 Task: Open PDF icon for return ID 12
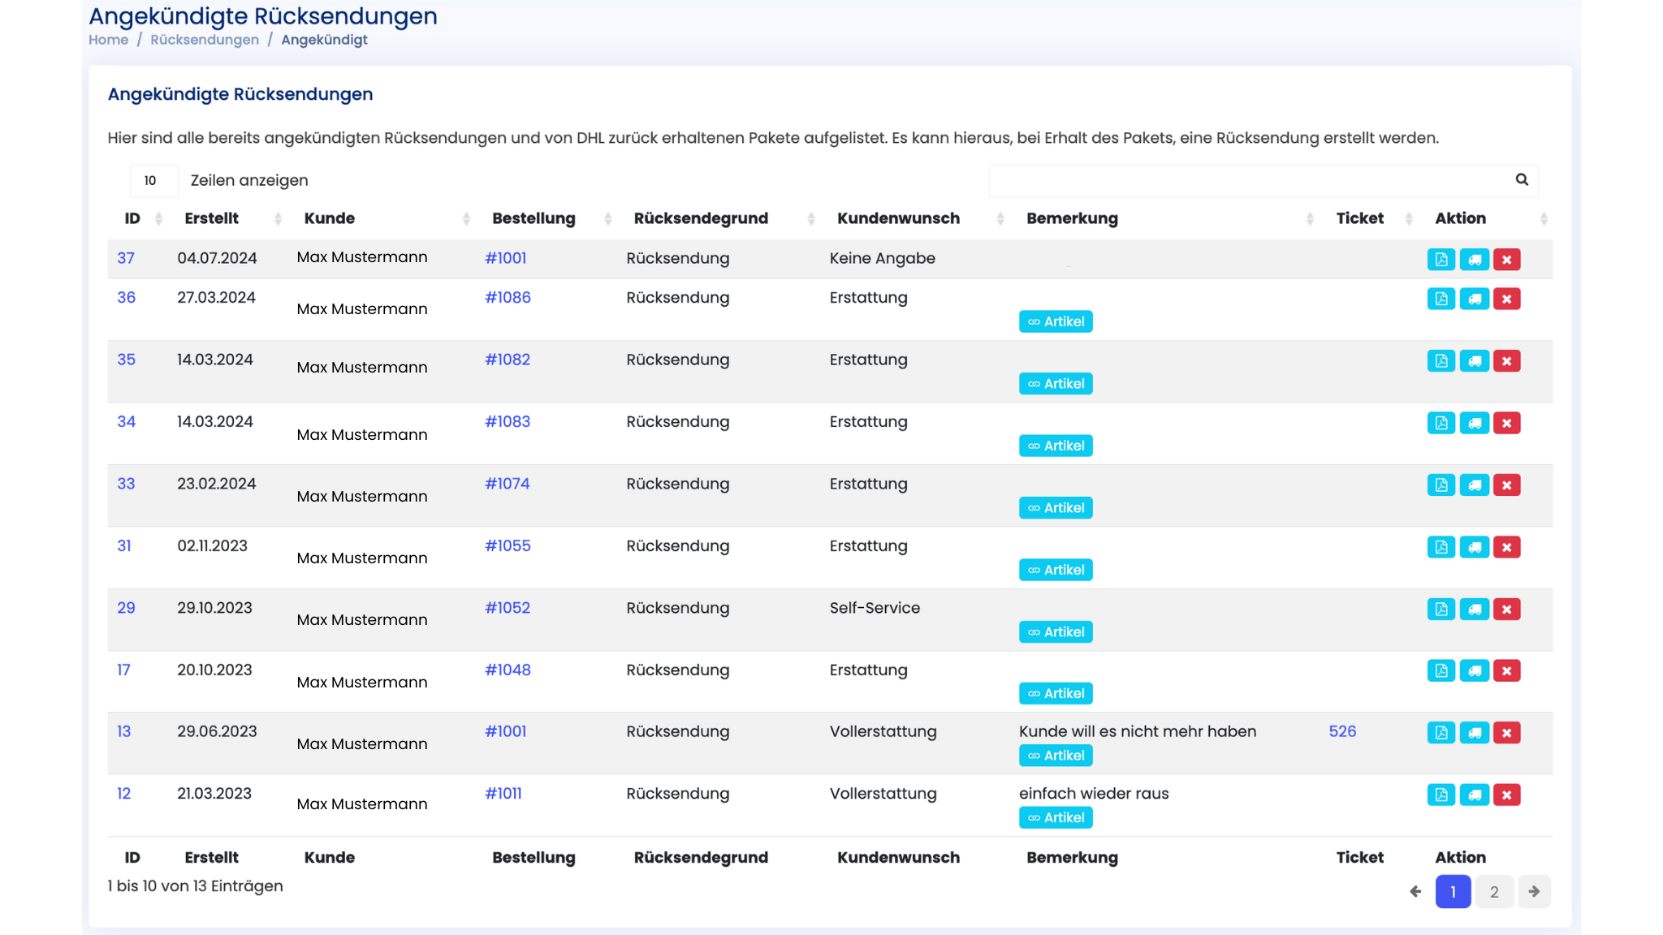tap(1441, 795)
